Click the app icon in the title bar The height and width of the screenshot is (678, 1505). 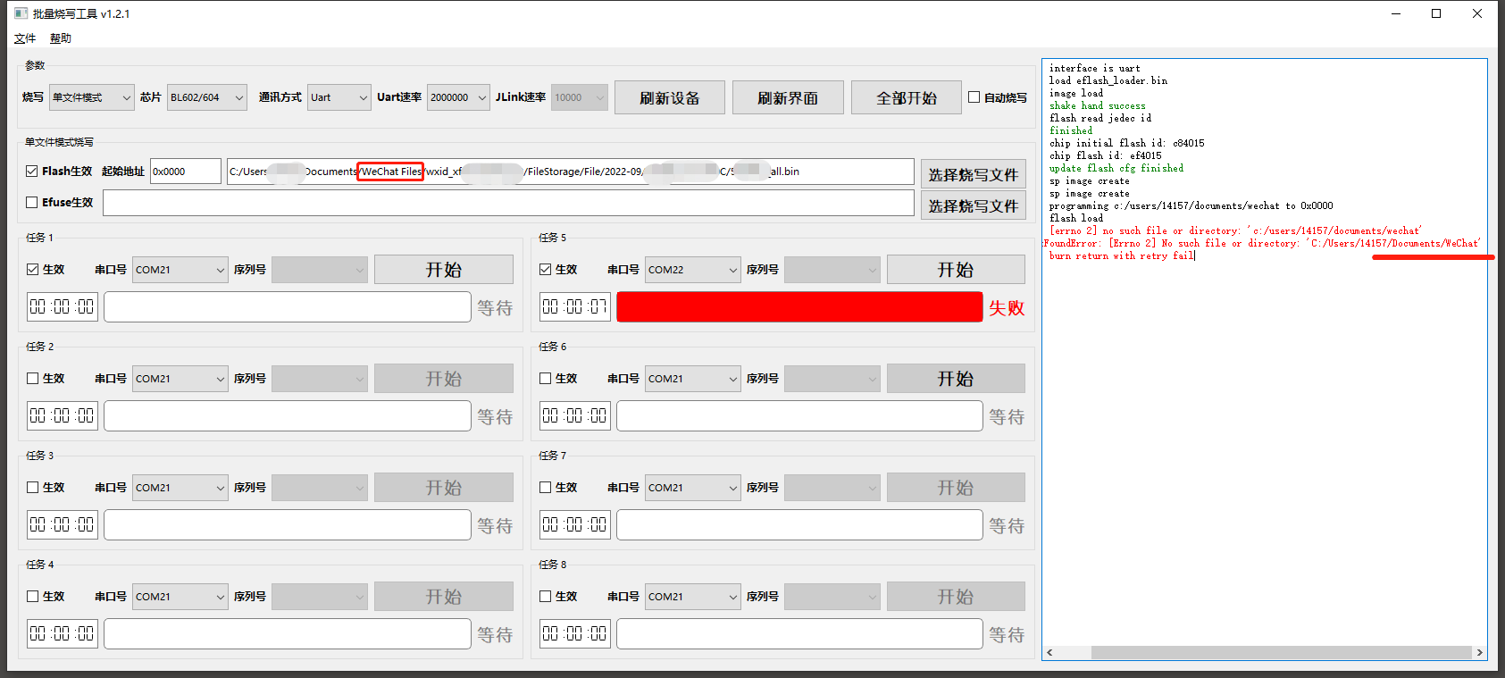21,13
